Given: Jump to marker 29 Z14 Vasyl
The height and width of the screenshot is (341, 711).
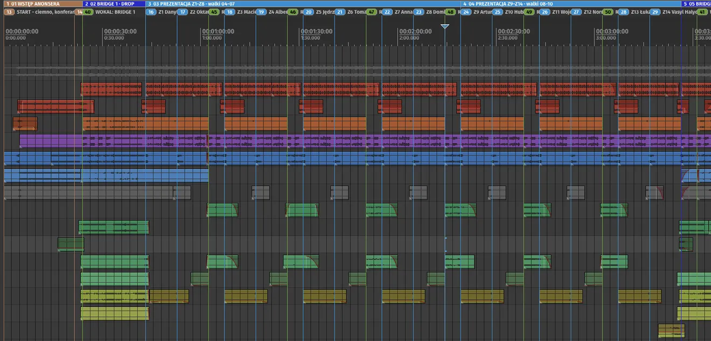Looking at the screenshot, I should (655, 12).
